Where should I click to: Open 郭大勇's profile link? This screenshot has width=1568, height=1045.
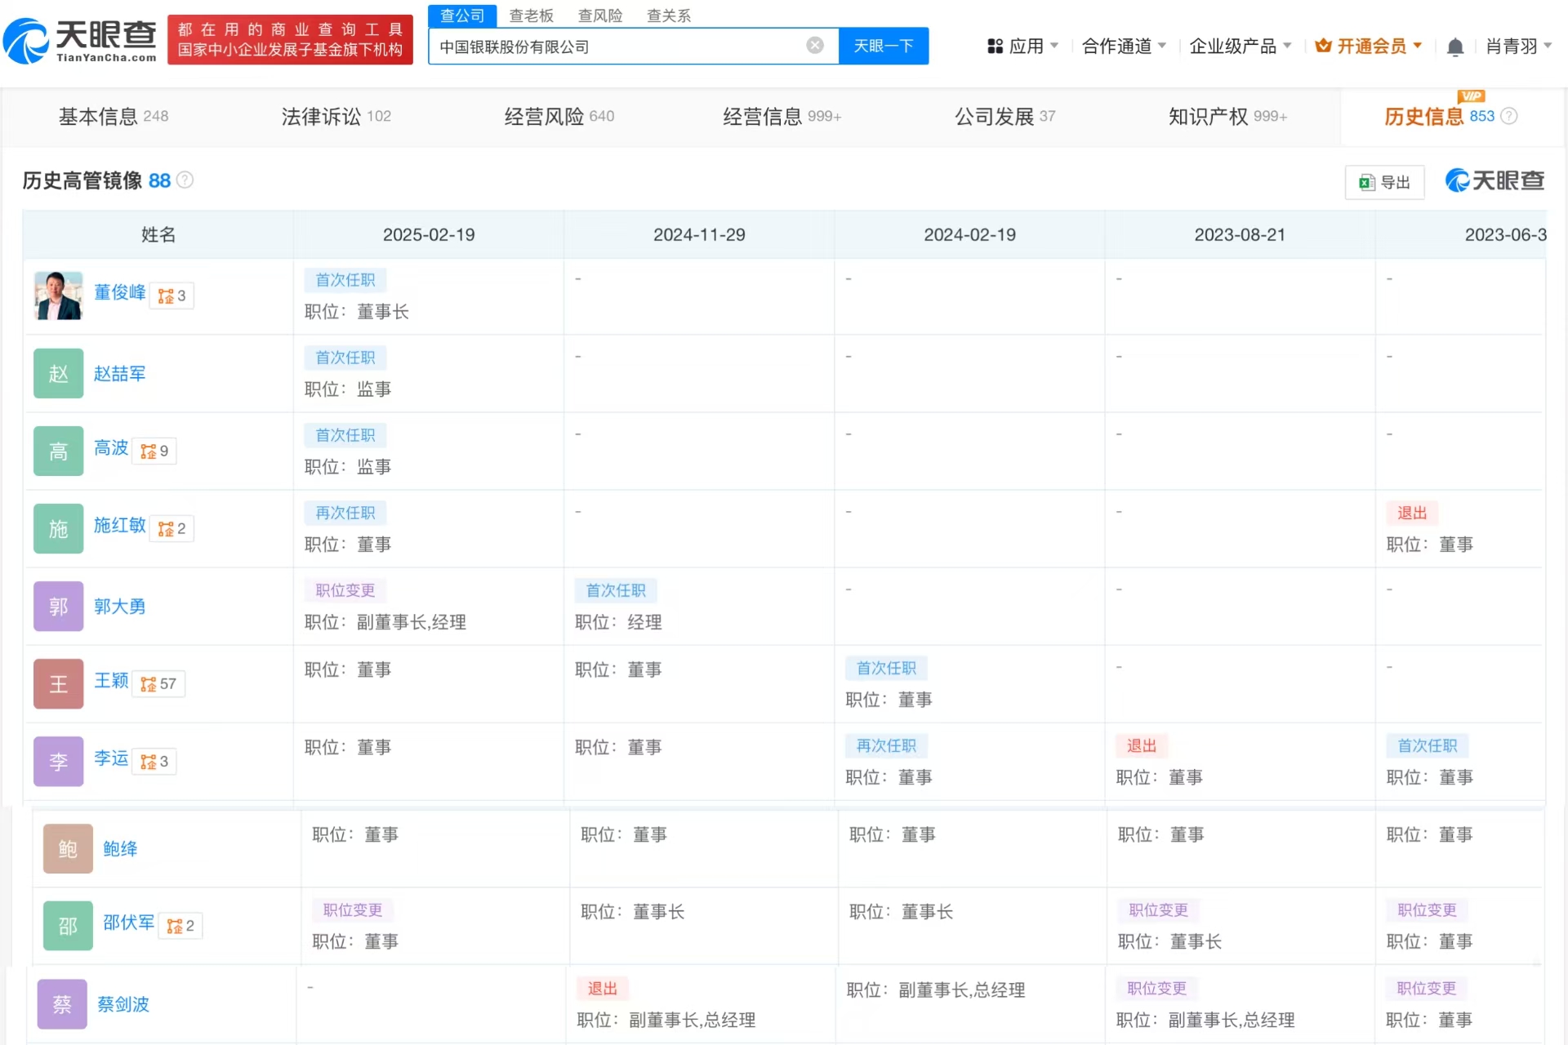click(119, 607)
